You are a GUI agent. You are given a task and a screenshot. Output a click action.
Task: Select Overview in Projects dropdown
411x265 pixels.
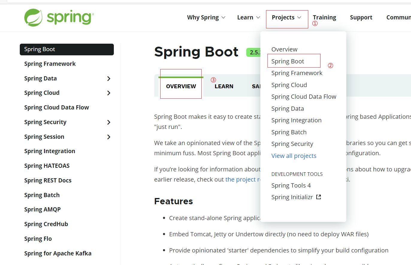[284, 49]
